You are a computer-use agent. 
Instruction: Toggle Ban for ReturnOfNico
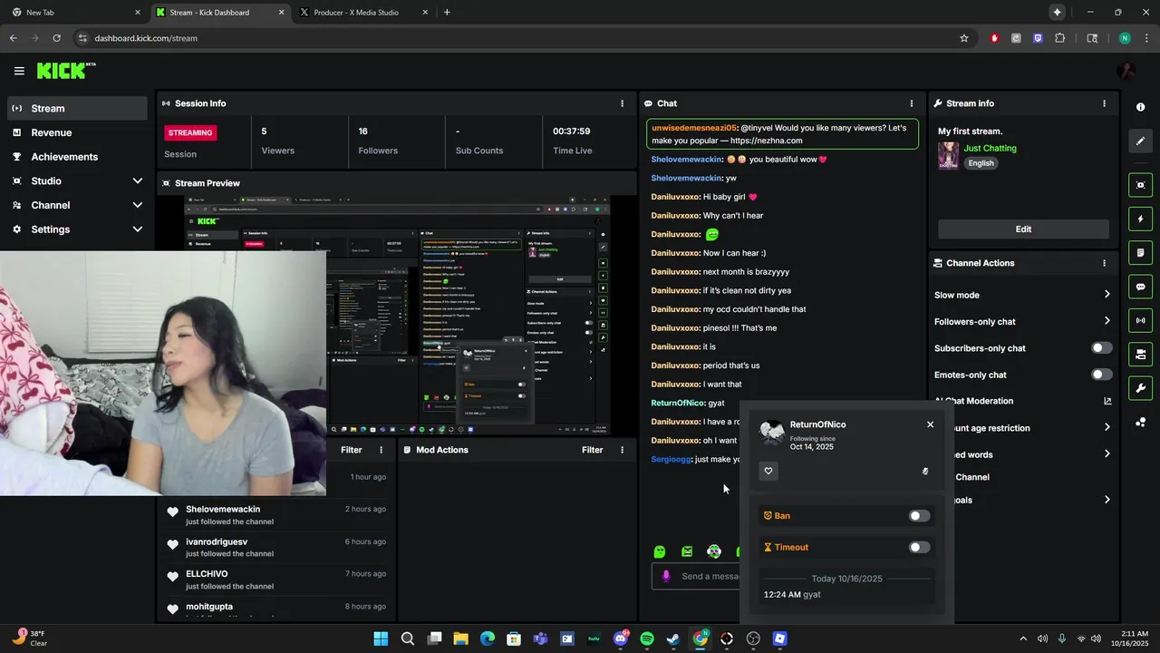(919, 516)
